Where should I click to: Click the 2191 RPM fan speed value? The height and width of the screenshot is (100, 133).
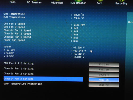79,25
